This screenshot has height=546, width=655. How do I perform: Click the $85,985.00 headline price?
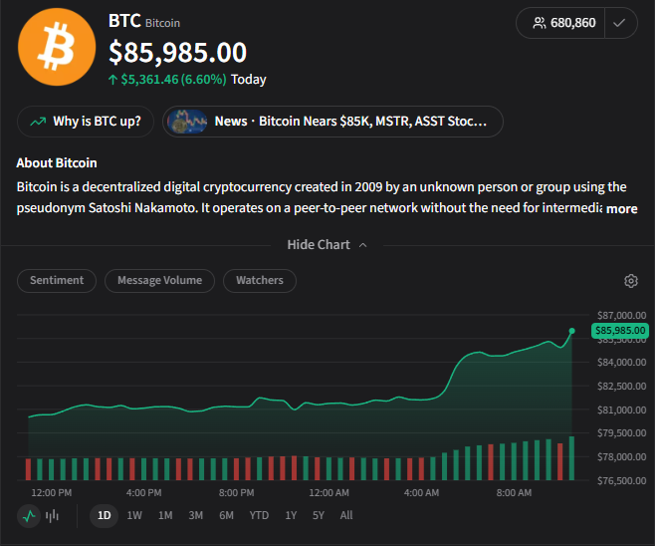177,53
